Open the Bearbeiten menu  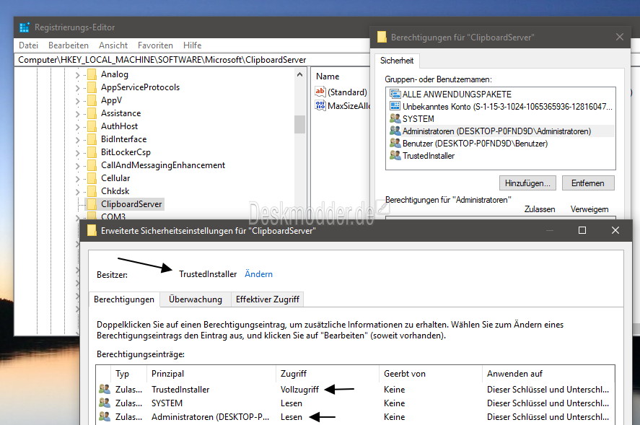coord(68,45)
